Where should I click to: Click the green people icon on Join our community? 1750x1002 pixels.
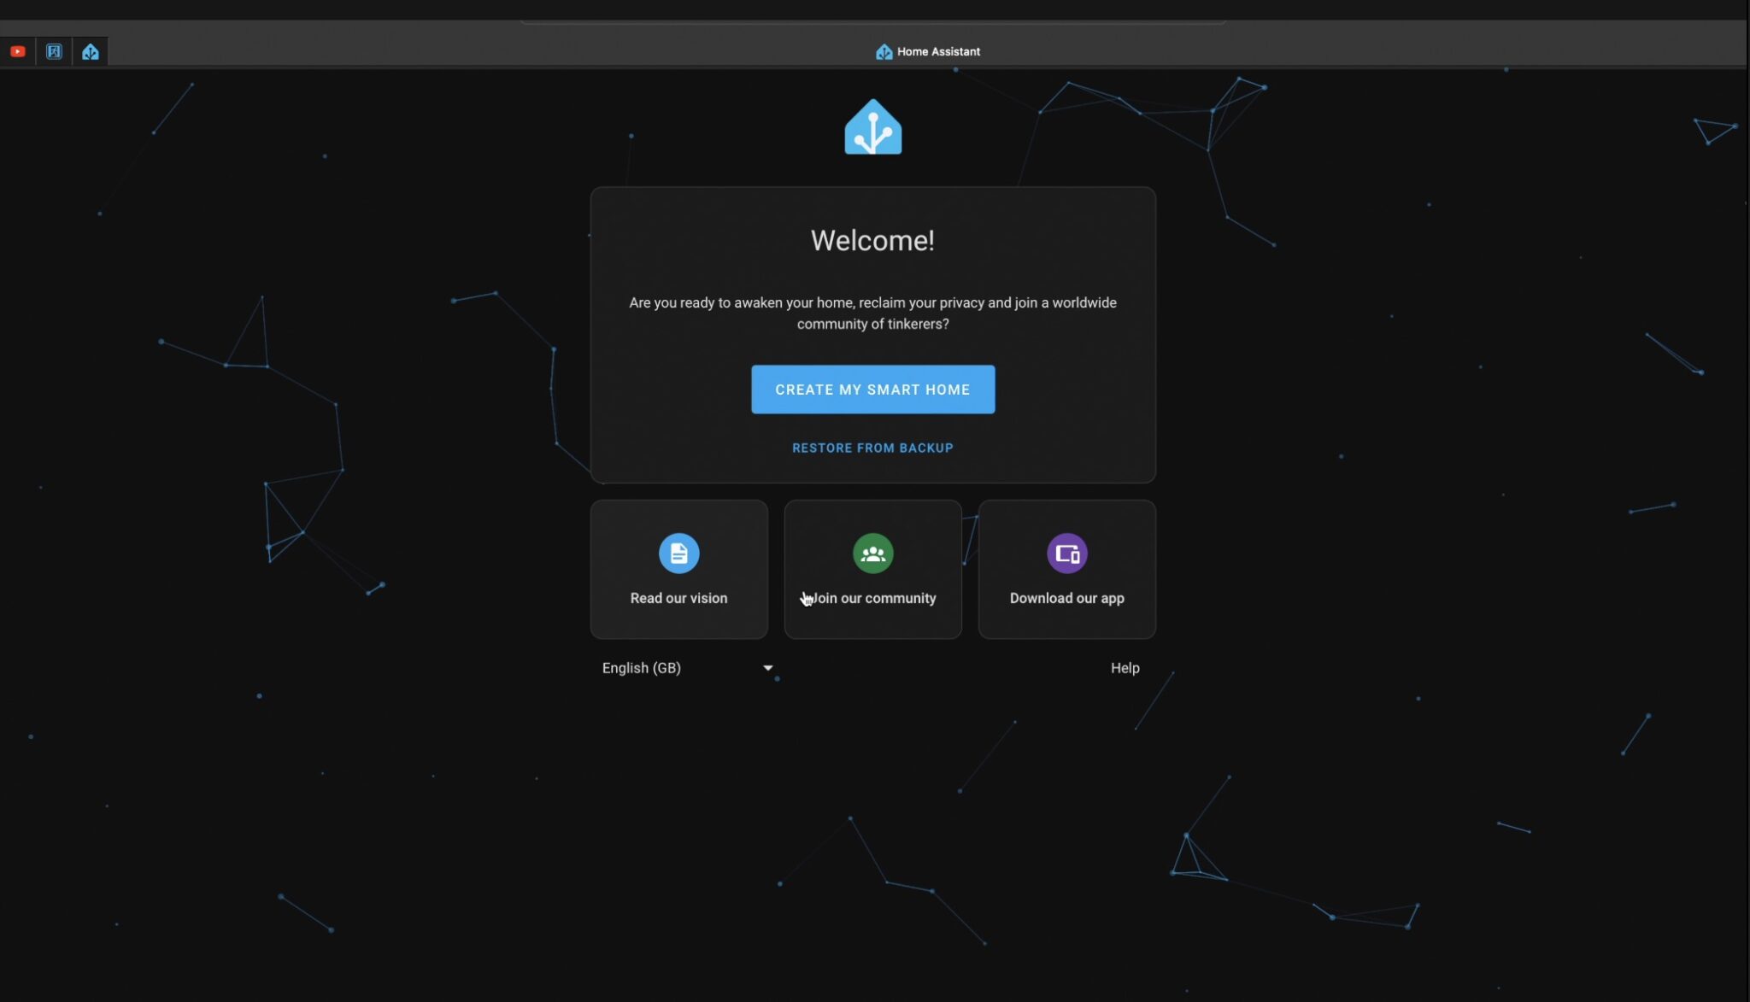(x=872, y=553)
